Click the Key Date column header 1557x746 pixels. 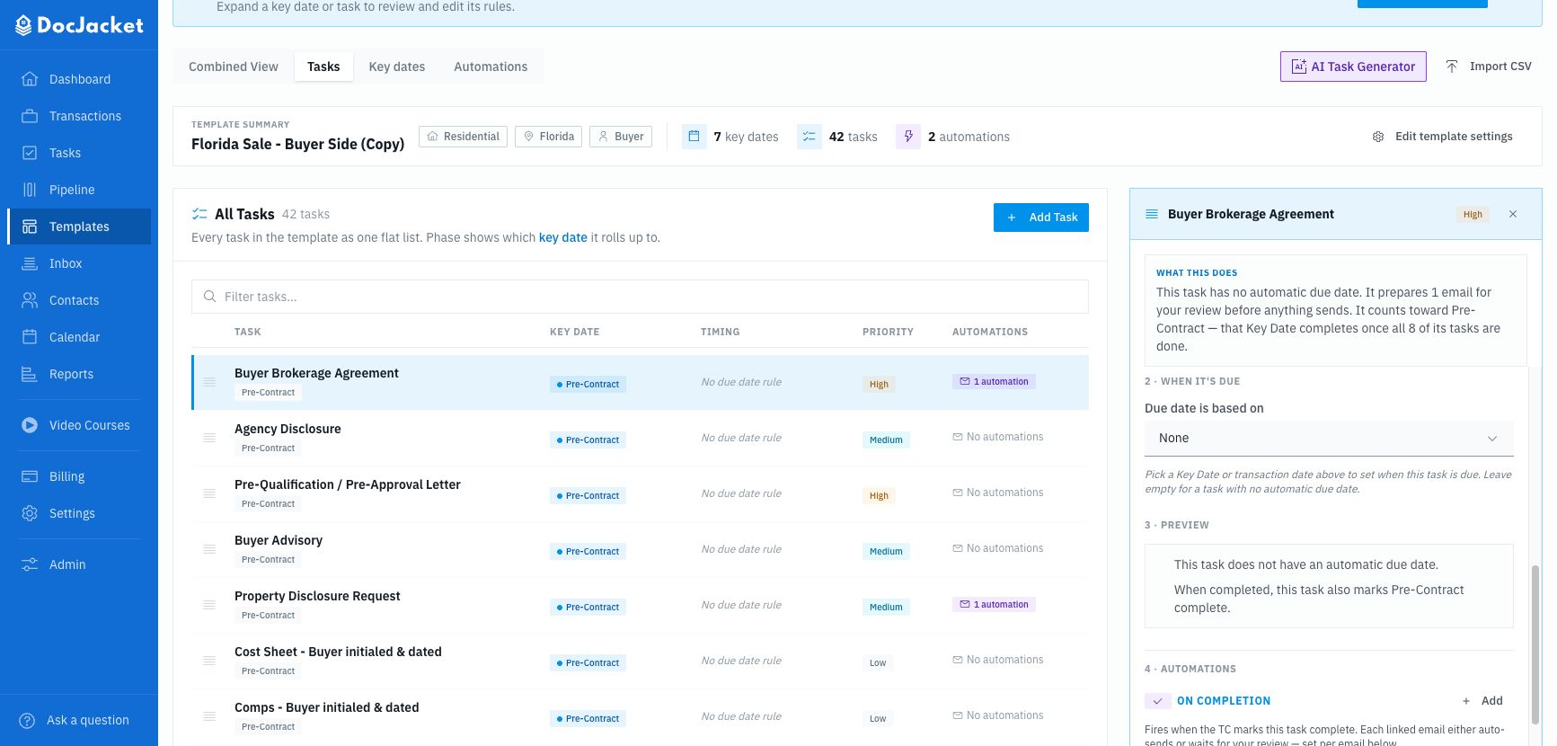[574, 332]
